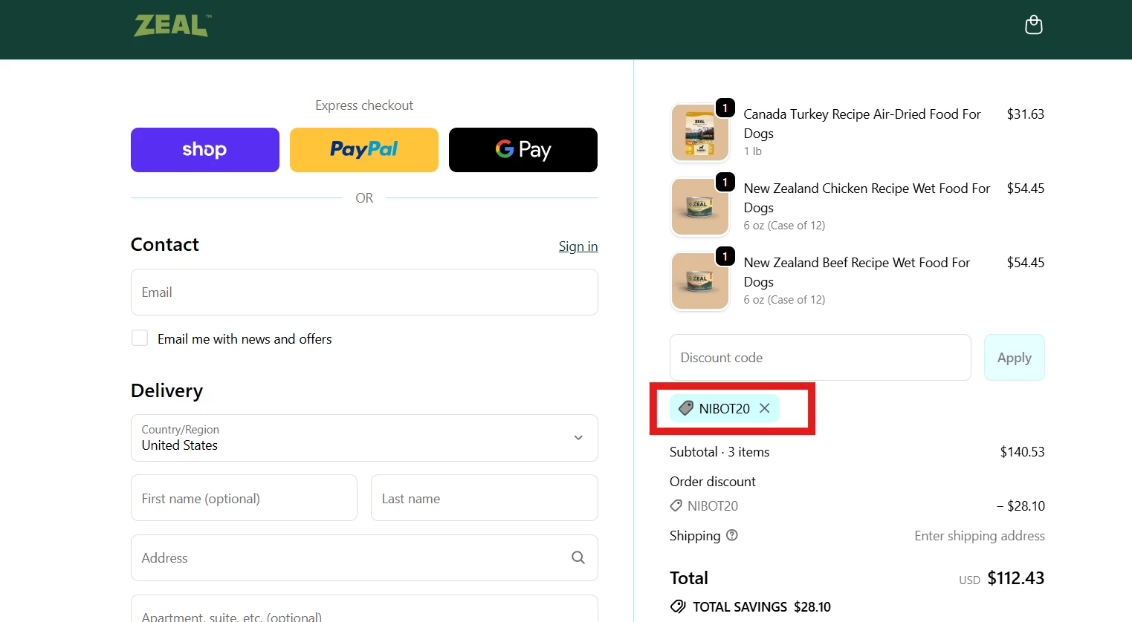Image resolution: width=1132 pixels, height=622 pixels.
Task: Click into the Email input field
Action: (x=363, y=292)
